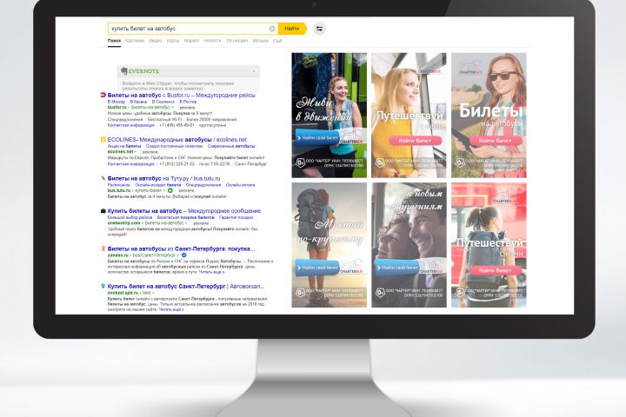Clear the search query with the X icon
This screenshot has height=417, width=626.
point(272,29)
